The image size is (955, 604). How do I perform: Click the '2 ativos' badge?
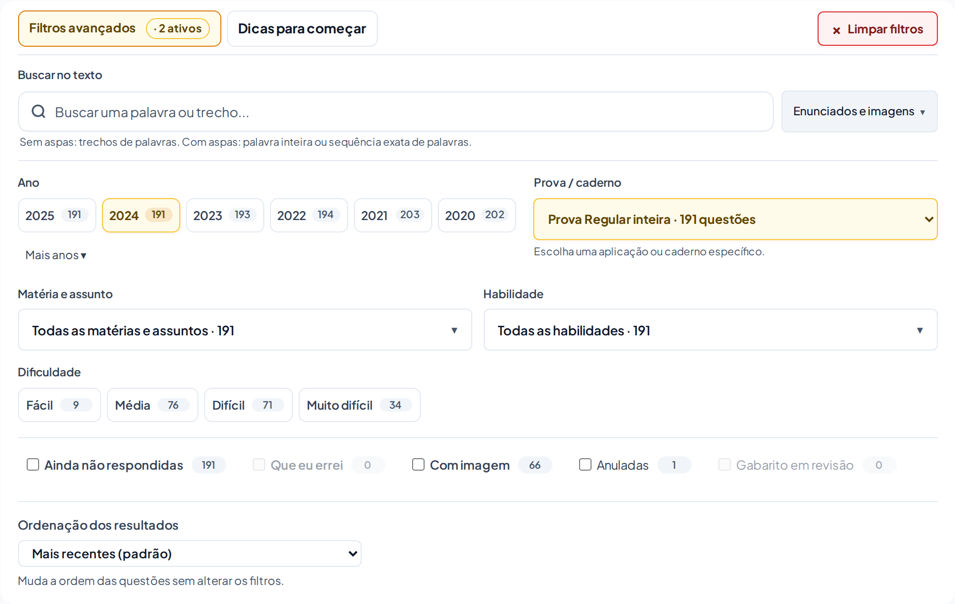pos(178,29)
